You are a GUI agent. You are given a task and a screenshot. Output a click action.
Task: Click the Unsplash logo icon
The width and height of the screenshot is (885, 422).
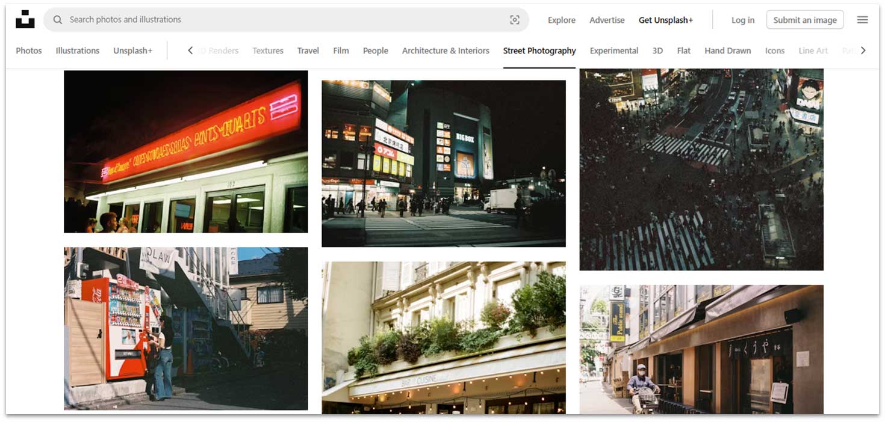(x=25, y=18)
